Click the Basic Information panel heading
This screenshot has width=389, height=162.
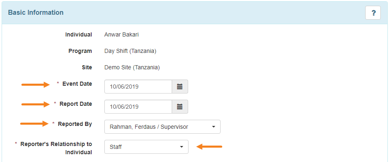pyautogui.click(x=36, y=12)
